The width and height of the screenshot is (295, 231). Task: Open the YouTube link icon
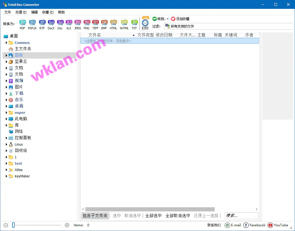tap(270, 225)
